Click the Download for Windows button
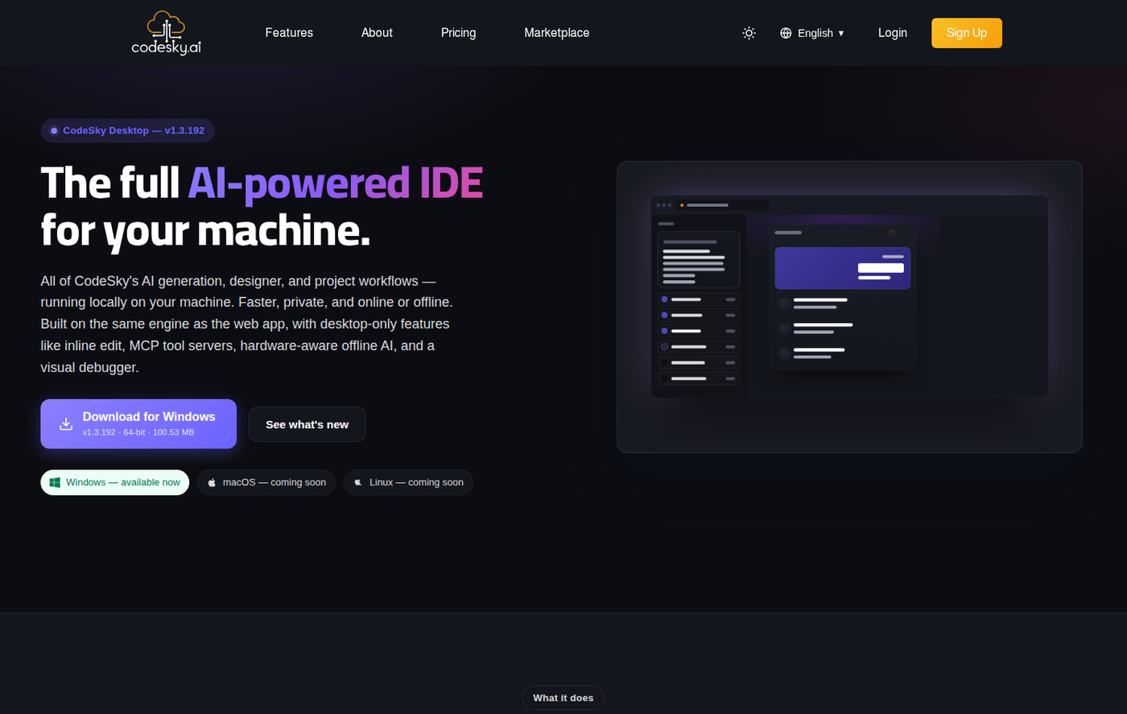The height and width of the screenshot is (714, 1127). (x=138, y=423)
